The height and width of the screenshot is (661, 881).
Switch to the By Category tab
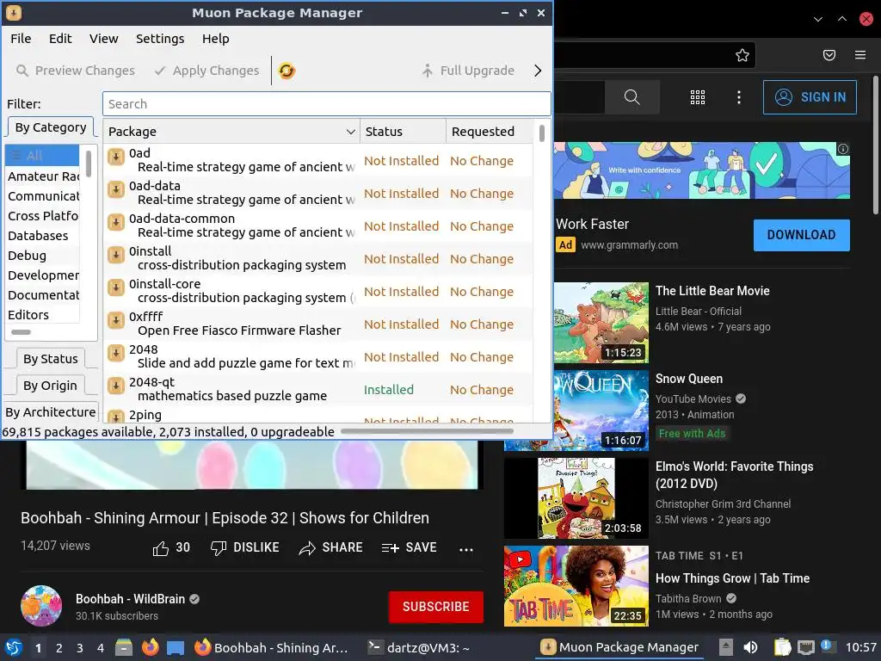coord(51,127)
